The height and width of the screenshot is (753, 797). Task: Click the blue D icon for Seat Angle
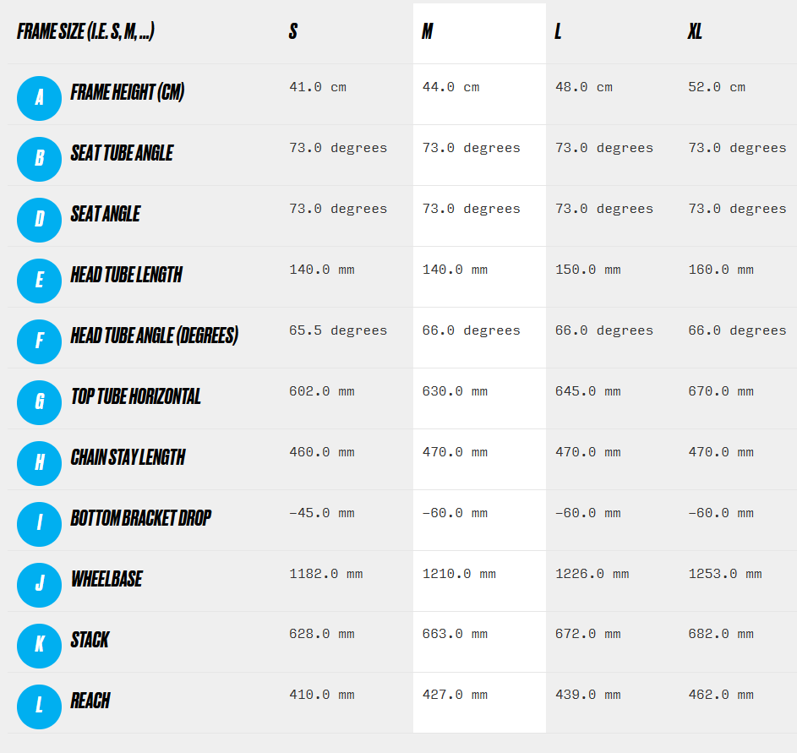tap(39, 220)
